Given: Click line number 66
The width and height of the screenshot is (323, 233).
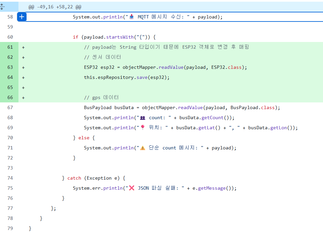Looking at the screenshot, I should pos(10,97).
